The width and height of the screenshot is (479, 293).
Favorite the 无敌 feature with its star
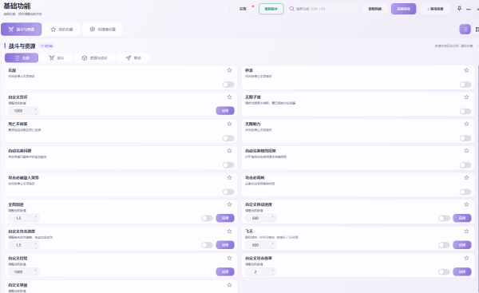click(229, 70)
